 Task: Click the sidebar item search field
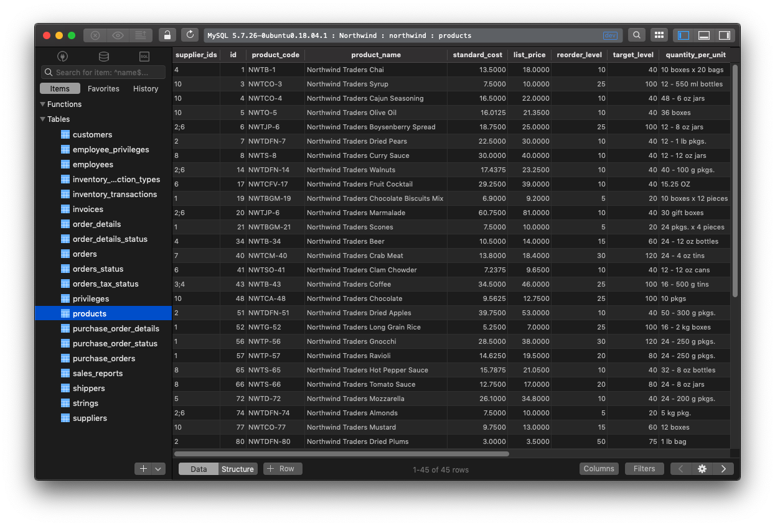point(103,72)
